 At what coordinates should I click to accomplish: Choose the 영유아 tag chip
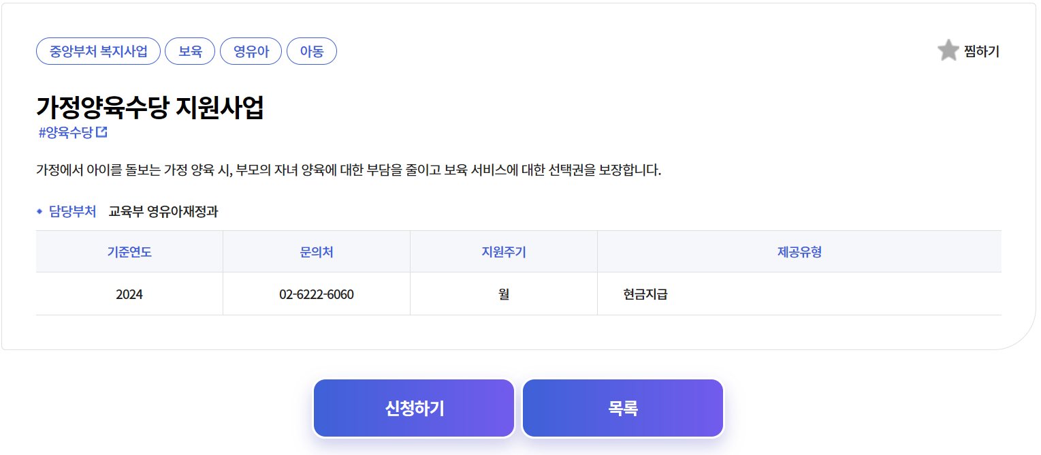(x=251, y=51)
